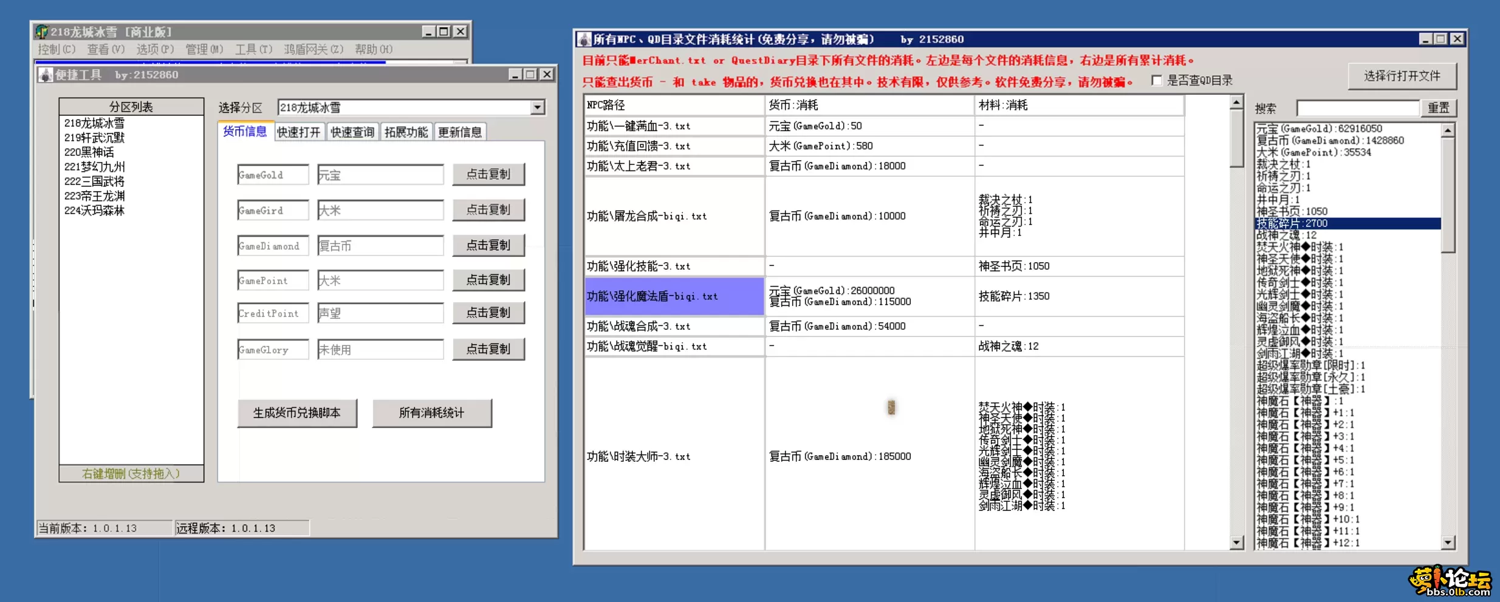Viewport: 1500px width, 602px height.
Task: Switch to the 快速打开 tab
Action: pos(298,132)
